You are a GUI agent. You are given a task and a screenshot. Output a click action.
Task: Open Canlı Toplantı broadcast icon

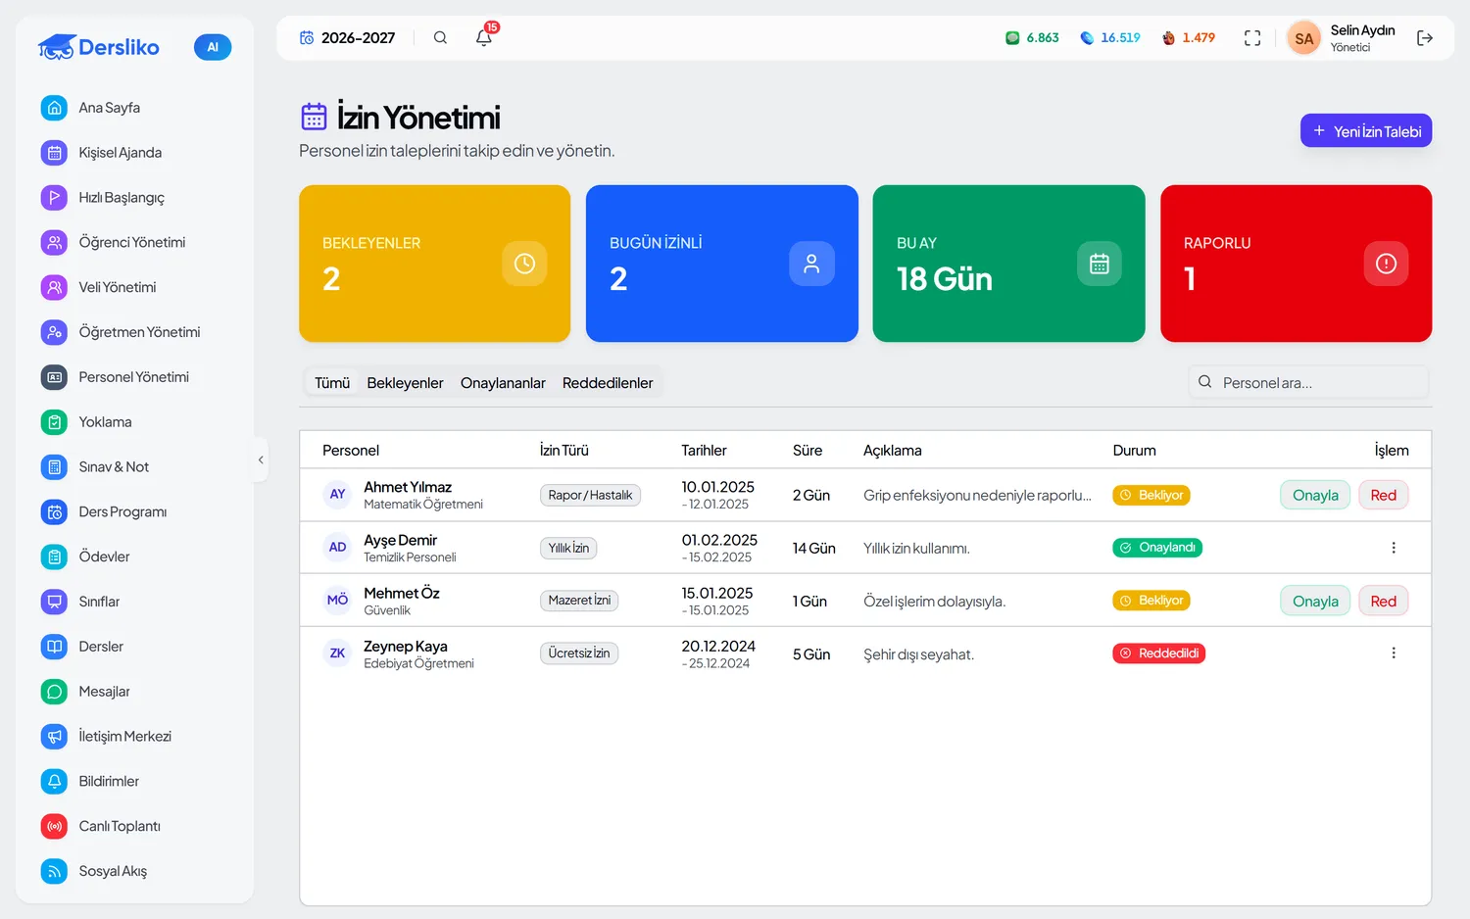pos(55,826)
